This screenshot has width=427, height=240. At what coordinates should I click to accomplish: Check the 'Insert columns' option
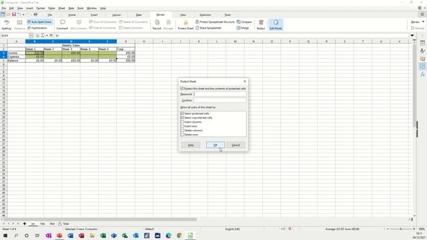click(182, 122)
